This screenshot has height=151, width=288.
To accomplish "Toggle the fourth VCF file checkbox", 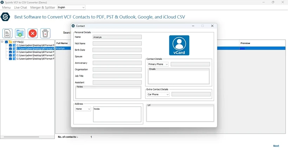I will 11,55.
